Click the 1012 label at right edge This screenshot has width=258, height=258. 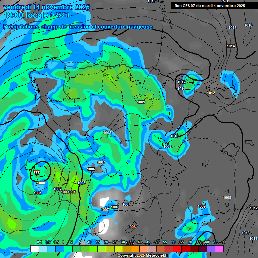[x=253, y=208]
